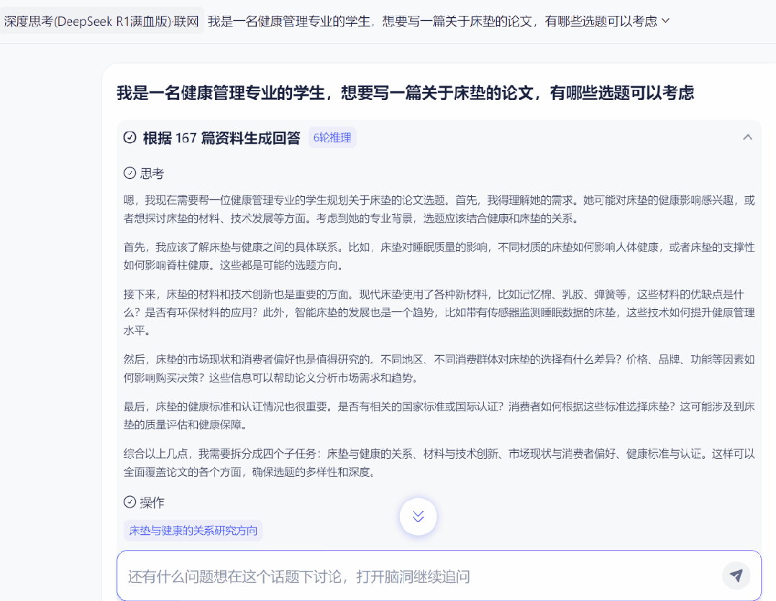The height and width of the screenshot is (601, 776).
Task: Click paragraph starting with 接下来，床垫的材料
Action: tap(439, 312)
